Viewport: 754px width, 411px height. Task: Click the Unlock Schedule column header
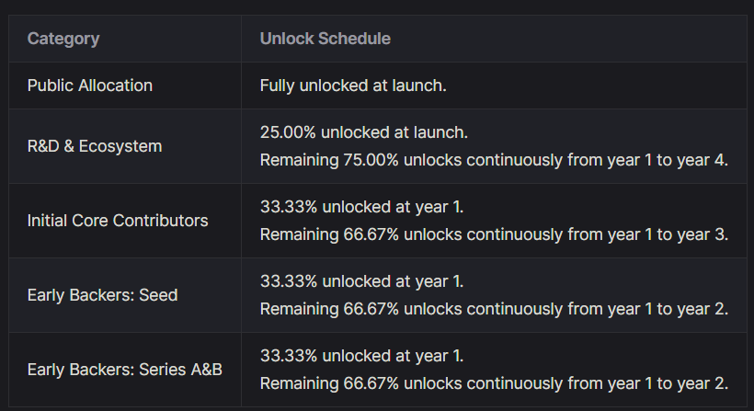(x=326, y=39)
